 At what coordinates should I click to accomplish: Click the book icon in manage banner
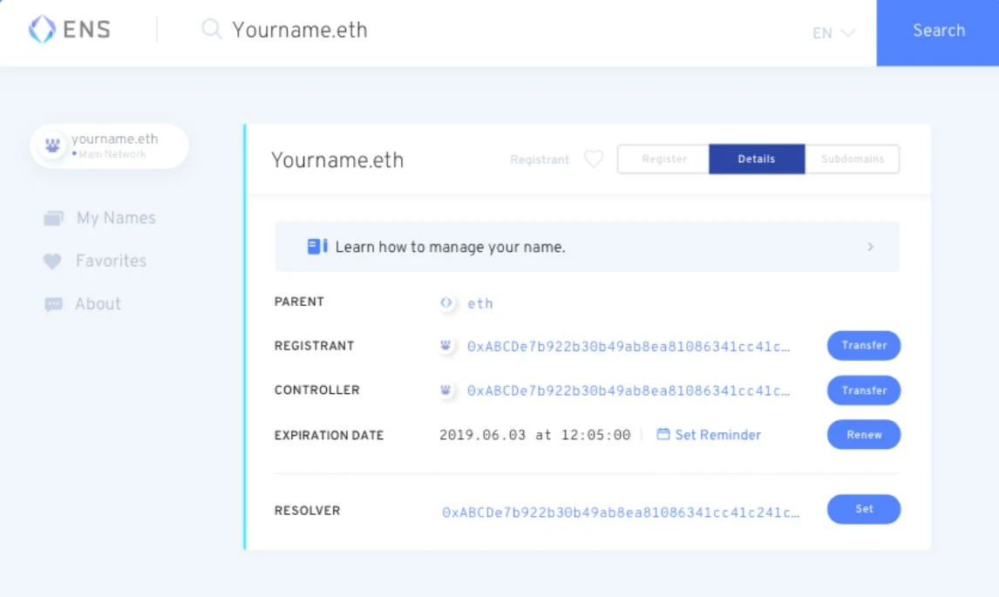317,247
